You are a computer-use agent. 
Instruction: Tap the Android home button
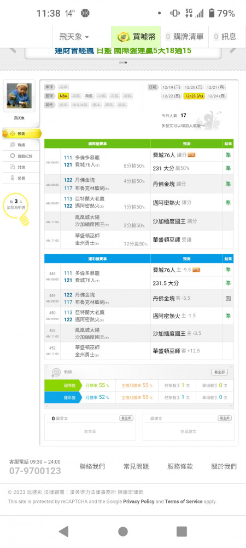123,532
